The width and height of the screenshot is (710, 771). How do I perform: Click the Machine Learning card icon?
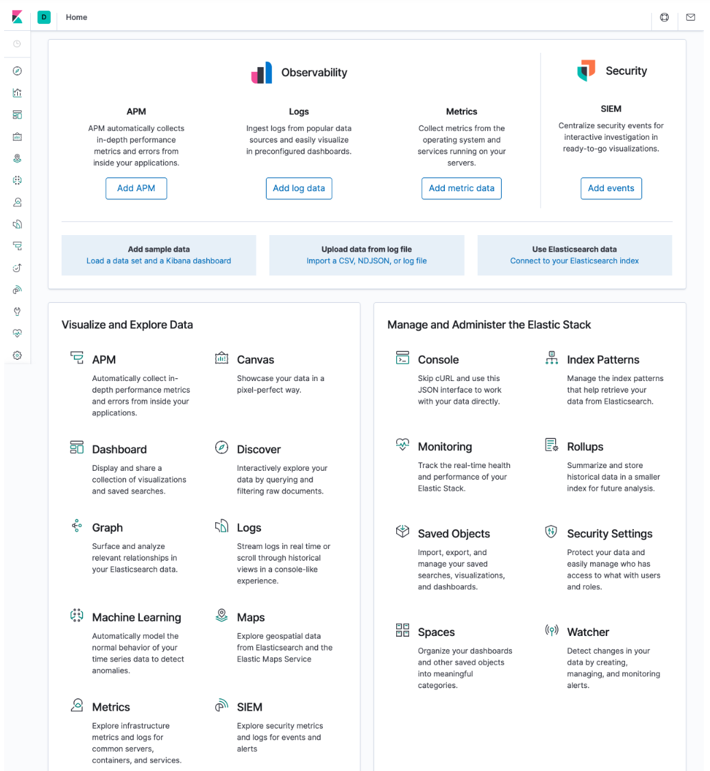77,615
